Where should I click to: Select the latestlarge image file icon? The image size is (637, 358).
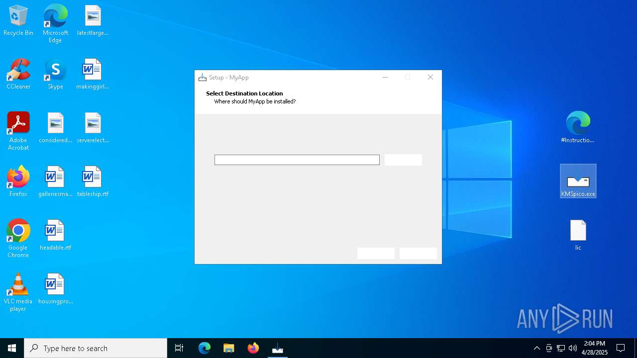(93, 21)
